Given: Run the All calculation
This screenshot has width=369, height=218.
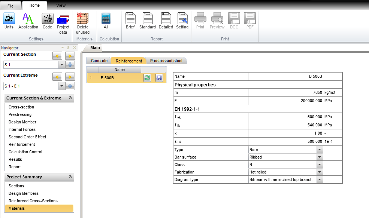Looking at the screenshot, I should coord(106,21).
